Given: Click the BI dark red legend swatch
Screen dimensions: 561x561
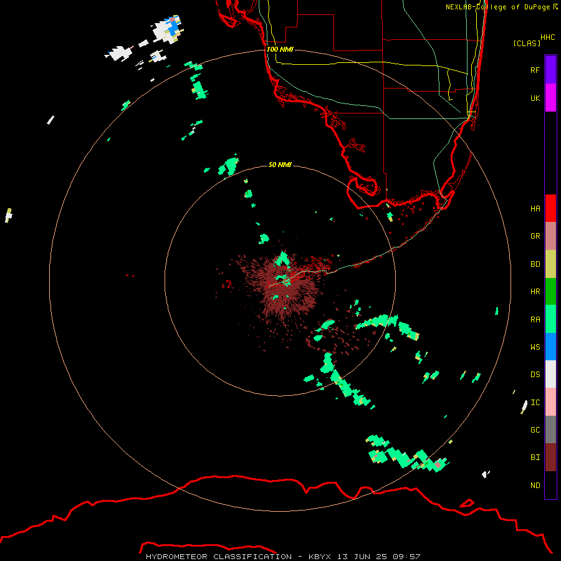Looking at the screenshot, I should (550, 458).
